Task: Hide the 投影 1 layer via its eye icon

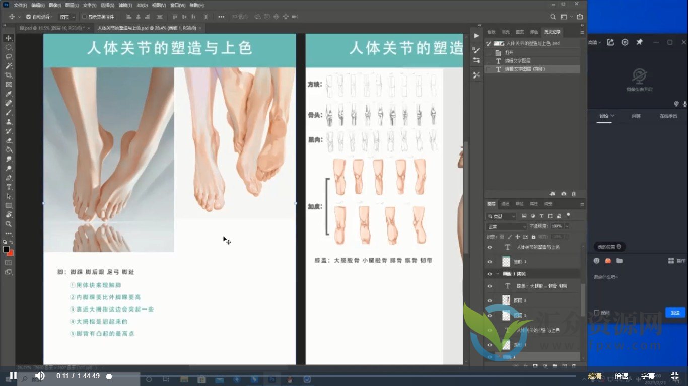Action: [489, 261]
